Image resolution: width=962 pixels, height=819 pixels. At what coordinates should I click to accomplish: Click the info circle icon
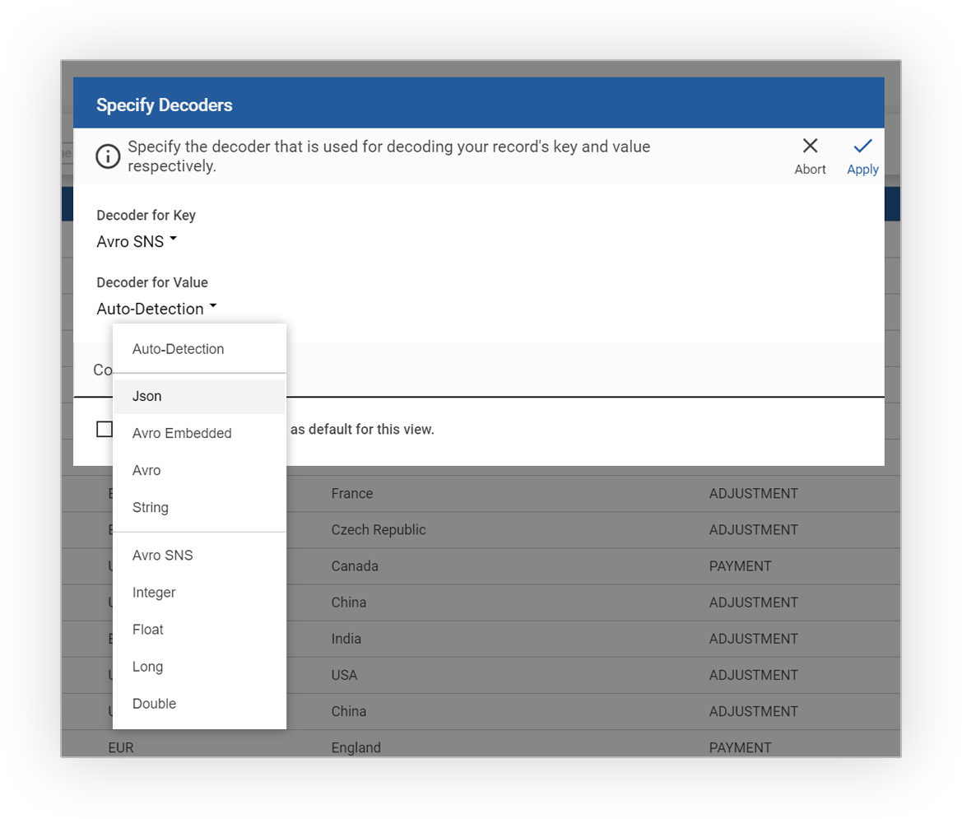coord(108,156)
